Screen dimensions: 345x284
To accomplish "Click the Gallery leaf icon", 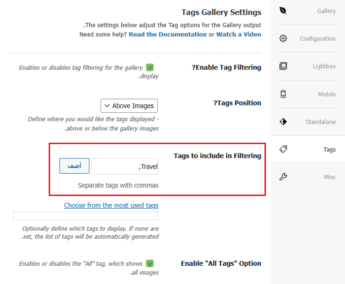I will (283, 11).
